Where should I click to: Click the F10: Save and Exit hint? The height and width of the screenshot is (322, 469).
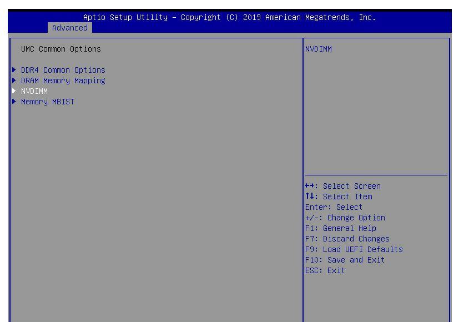pos(345,260)
